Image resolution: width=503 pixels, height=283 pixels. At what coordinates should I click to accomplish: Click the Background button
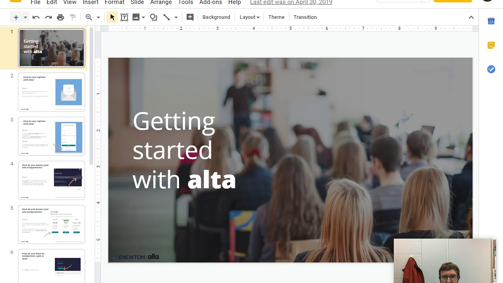pyautogui.click(x=216, y=17)
